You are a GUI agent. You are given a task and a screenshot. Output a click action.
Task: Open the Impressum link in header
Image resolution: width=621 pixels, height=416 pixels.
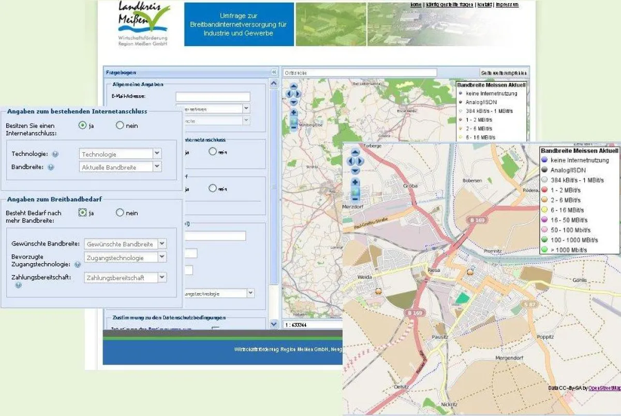pos(507,5)
